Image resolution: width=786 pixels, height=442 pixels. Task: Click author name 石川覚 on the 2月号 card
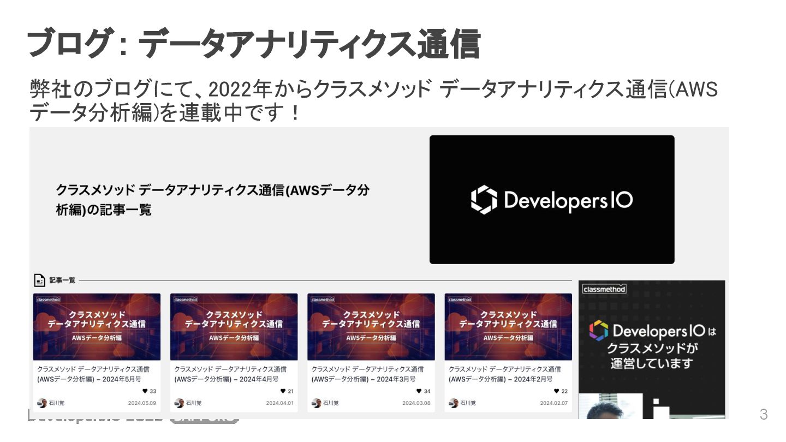[468, 403]
